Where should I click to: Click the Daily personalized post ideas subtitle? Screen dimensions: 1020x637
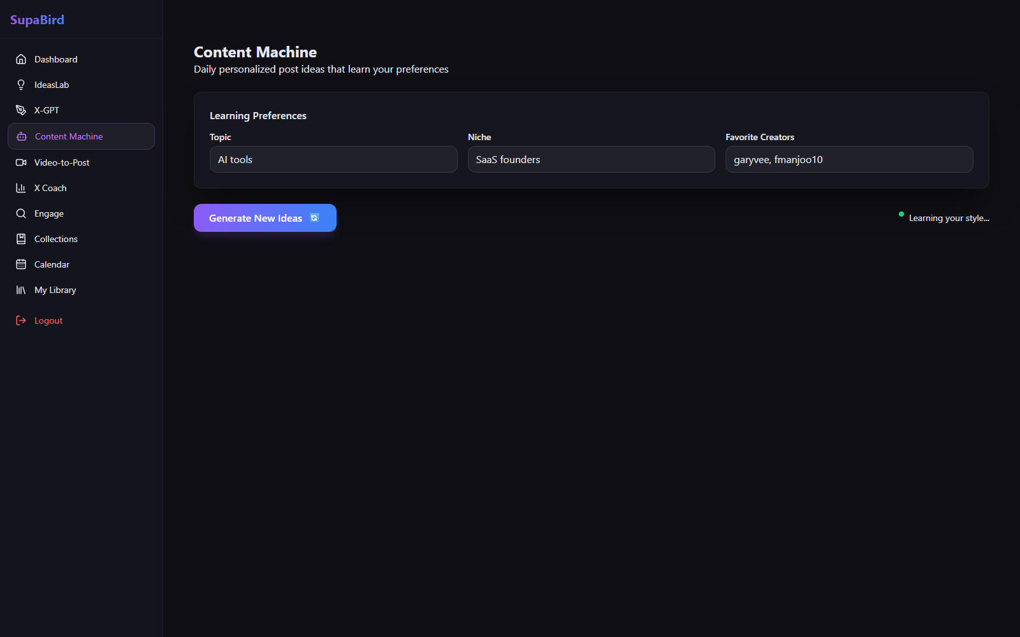click(321, 69)
